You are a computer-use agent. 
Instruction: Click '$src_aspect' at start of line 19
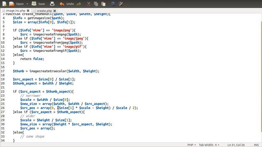23,79
